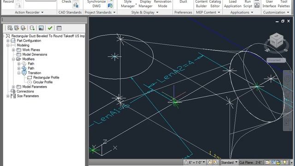Launch Content Builder
This screenshot has width=295, height=166.
(201, 4)
